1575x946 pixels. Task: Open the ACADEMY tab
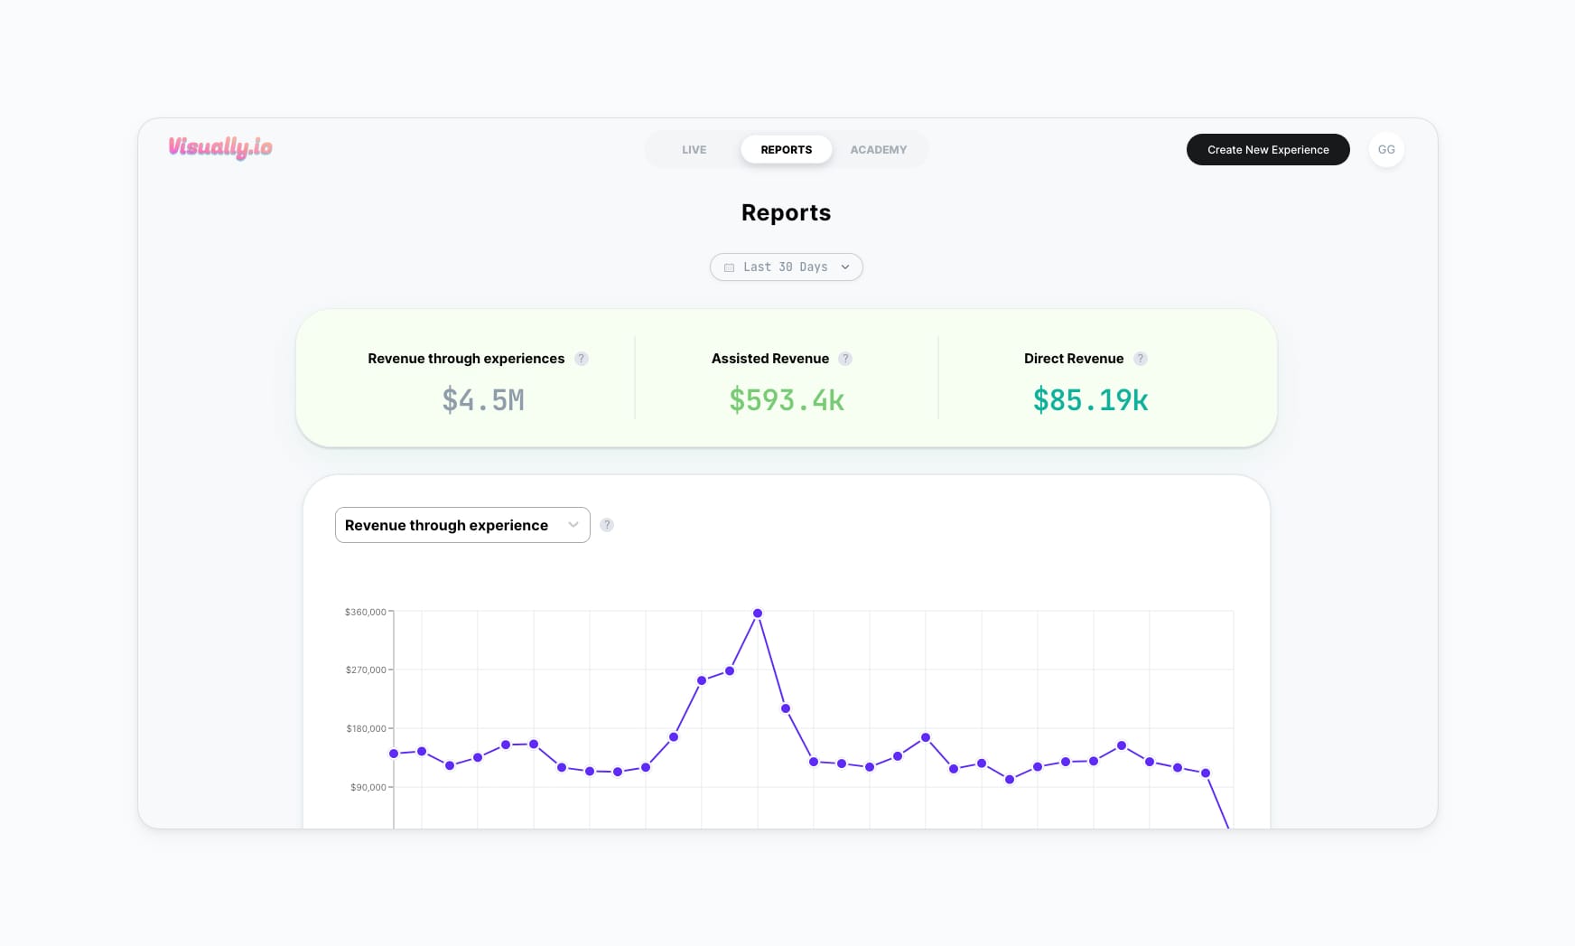coord(878,150)
